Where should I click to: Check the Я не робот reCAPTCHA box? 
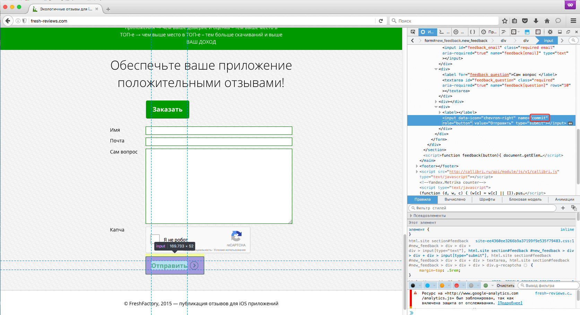click(x=155, y=239)
